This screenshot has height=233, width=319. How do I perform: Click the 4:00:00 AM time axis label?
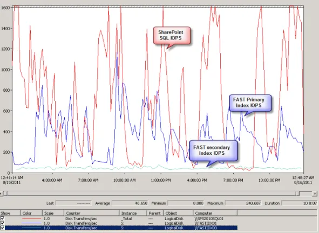click(x=52, y=180)
